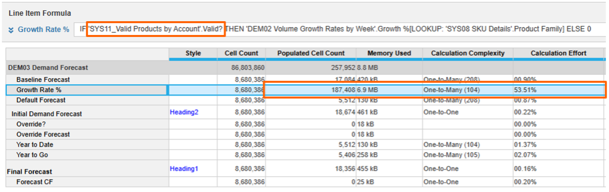Select the Populated Cell Count column header

pyautogui.click(x=311, y=53)
